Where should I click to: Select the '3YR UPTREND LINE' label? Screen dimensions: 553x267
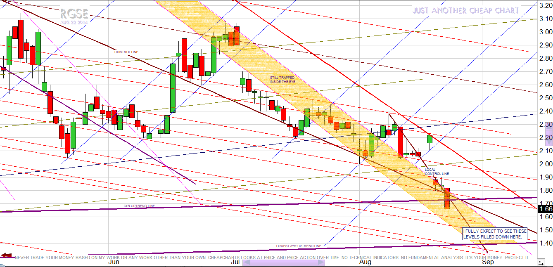coord(139,206)
